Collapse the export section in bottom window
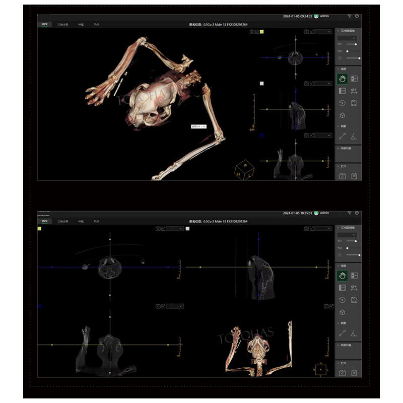 [x=338, y=363]
